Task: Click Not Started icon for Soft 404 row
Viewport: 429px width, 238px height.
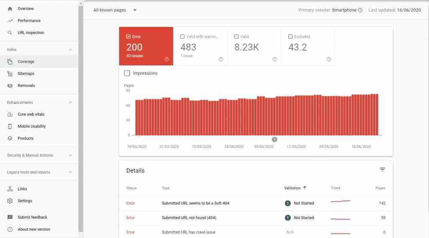Action: point(287,203)
